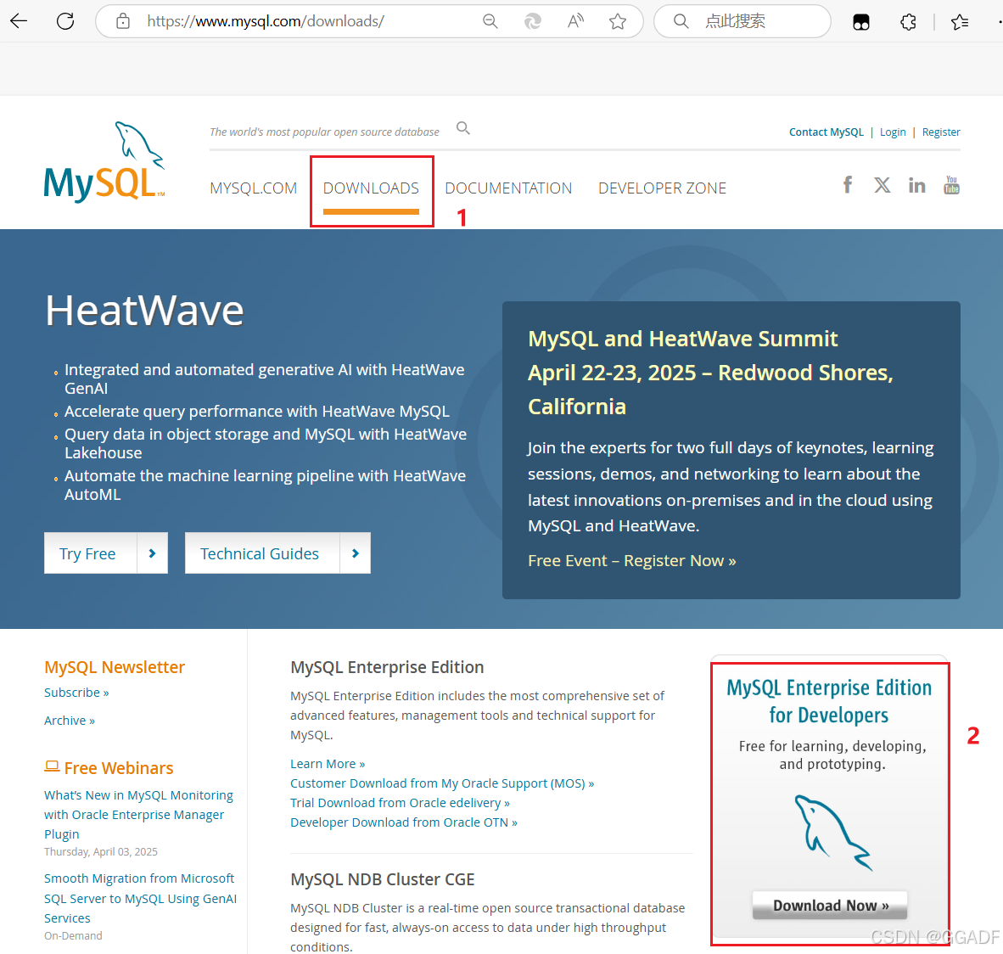Click zoom out magnifier in address bar
Viewport: 1003px width, 954px height.
tap(490, 21)
